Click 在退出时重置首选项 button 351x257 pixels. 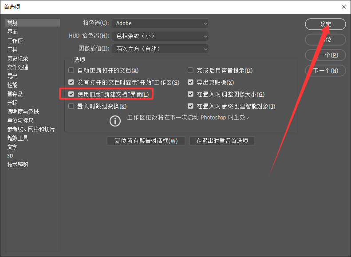pyautogui.click(x=222, y=141)
